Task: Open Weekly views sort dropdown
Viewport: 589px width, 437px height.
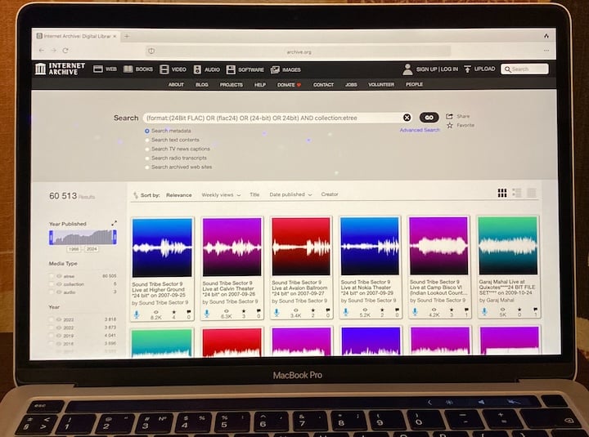Action: point(221,194)
